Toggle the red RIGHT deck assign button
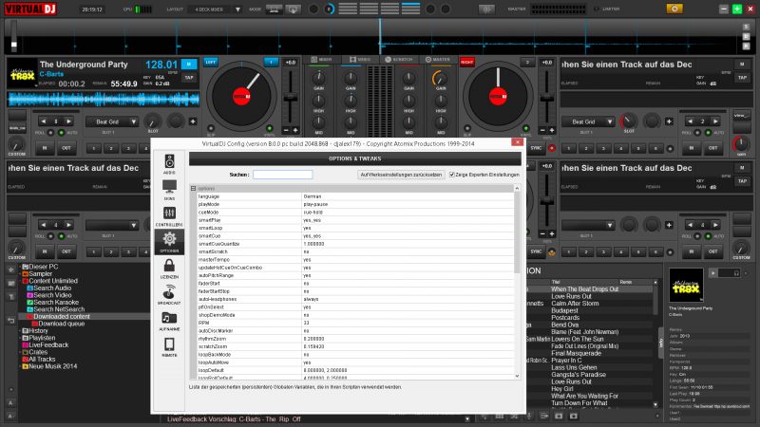 466,61
